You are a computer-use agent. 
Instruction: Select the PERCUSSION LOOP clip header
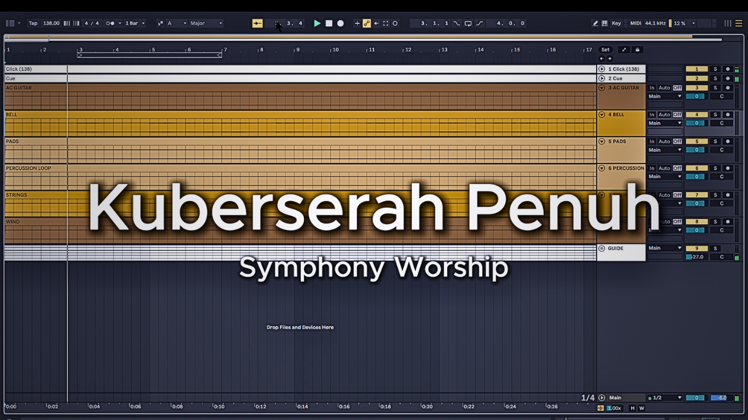(300, 168)
